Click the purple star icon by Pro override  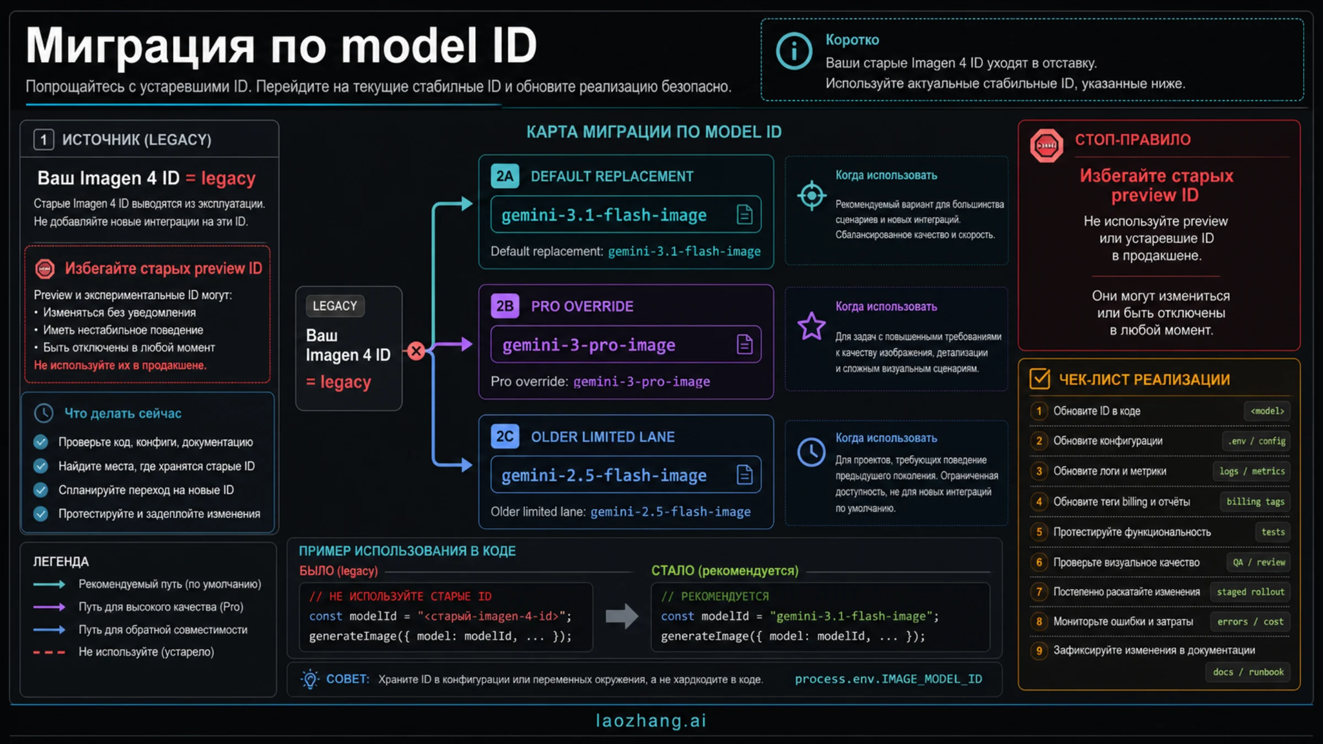tap(811, 326)
